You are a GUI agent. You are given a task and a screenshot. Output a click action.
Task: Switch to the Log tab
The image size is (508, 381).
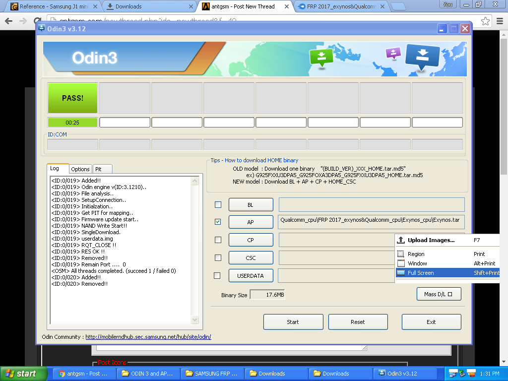point(58,169)
